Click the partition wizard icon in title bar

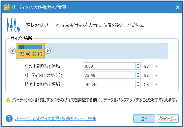pyautogui.click(x=7, y=7)
